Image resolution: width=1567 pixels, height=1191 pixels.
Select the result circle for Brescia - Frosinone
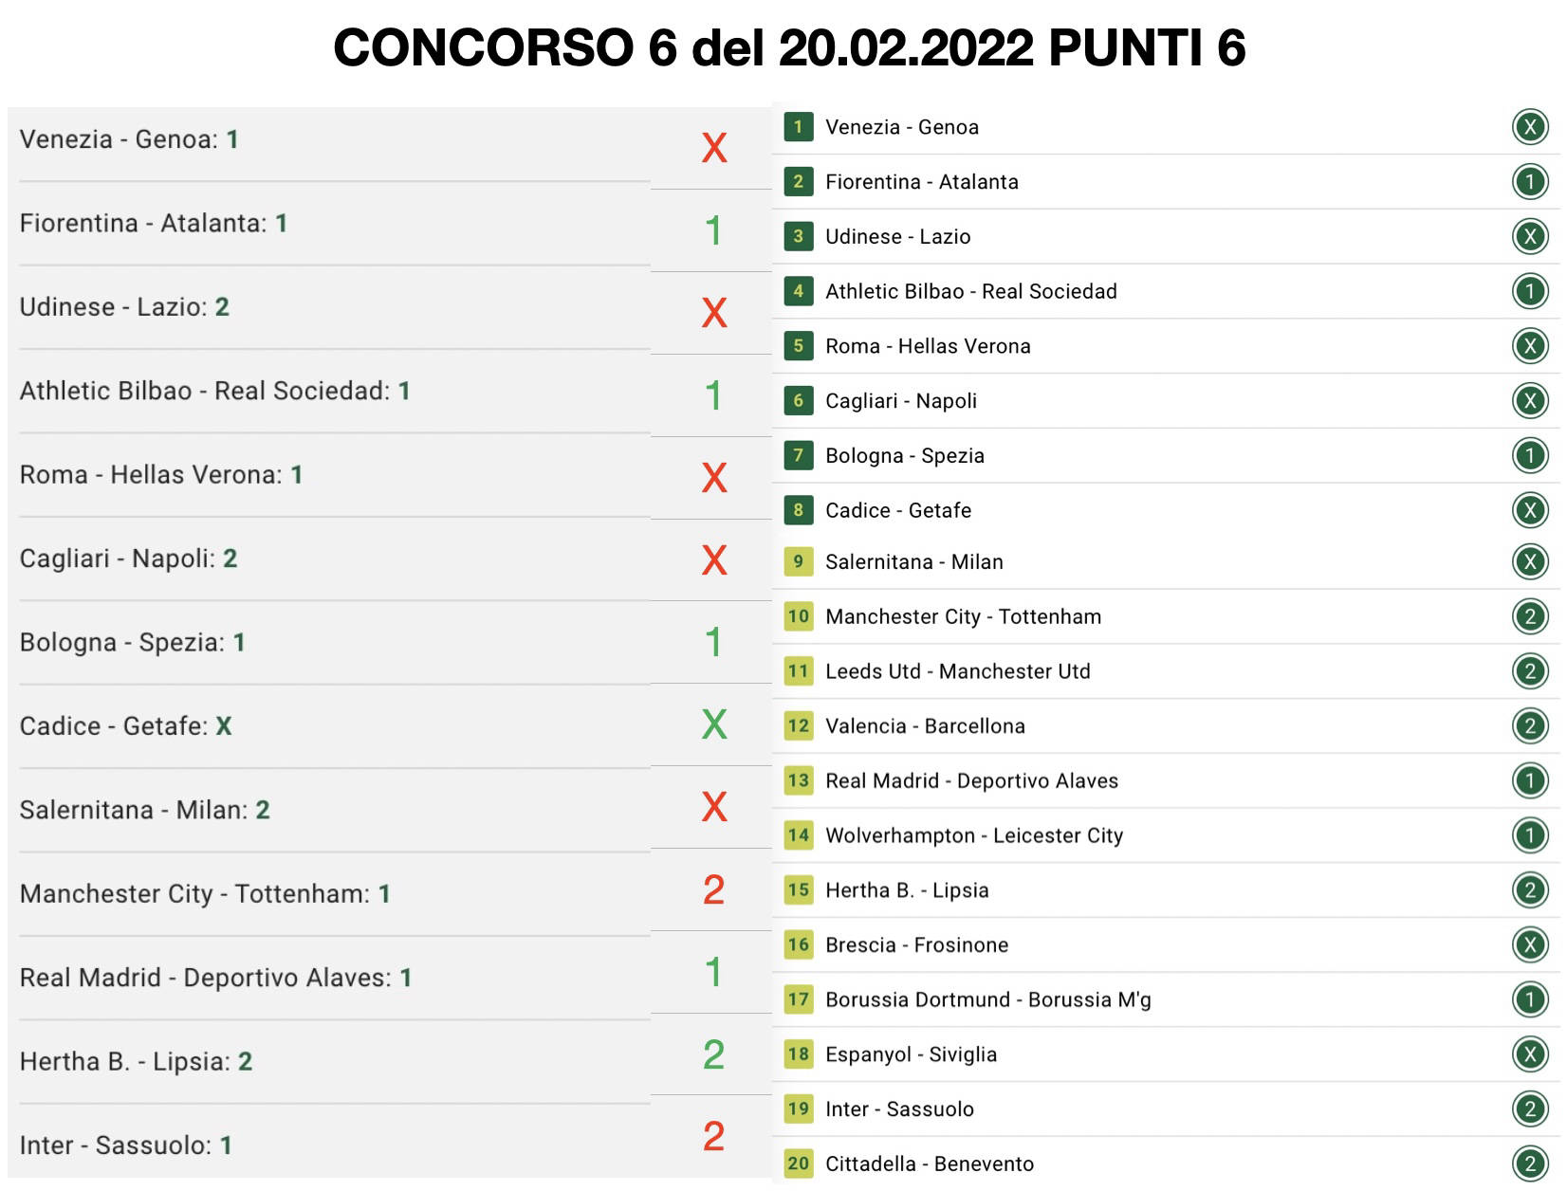pyautogui.click(x=1529, y=944)
